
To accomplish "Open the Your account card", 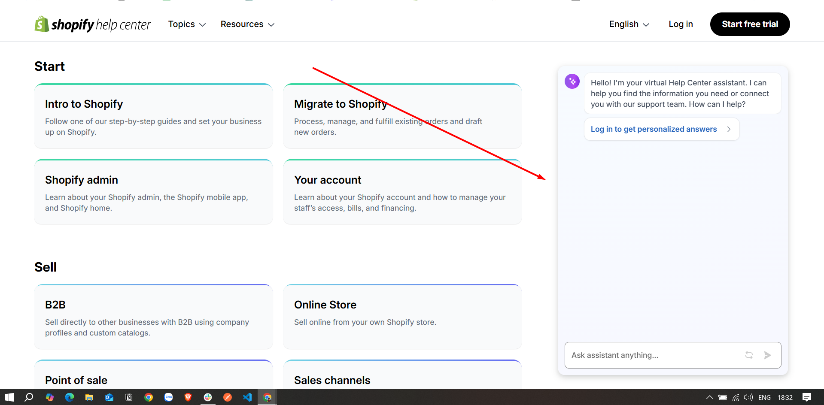I will pyautogui.click(x=402, y=192).
